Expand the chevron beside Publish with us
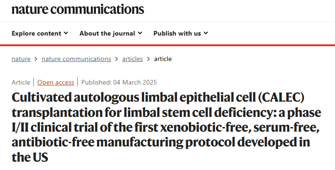This screenshot has width=335, height=170. point(206,33)
